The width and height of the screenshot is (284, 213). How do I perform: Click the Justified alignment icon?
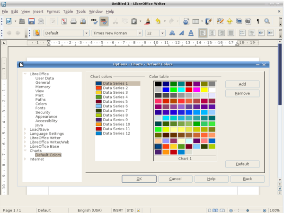click(x=231, y=33)
